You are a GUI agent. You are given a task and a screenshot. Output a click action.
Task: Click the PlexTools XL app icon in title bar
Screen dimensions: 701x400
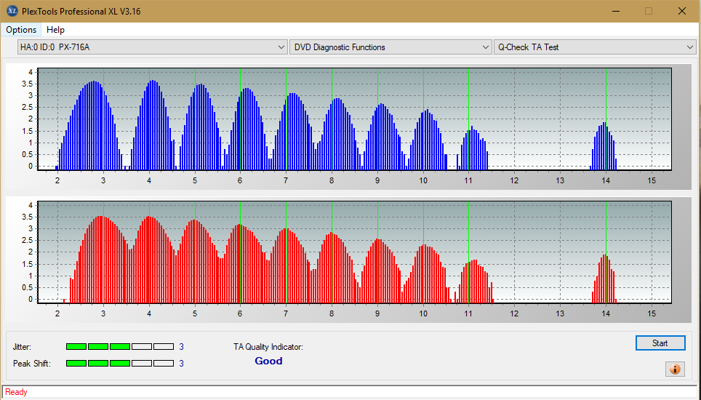click(x=12, y=11)
